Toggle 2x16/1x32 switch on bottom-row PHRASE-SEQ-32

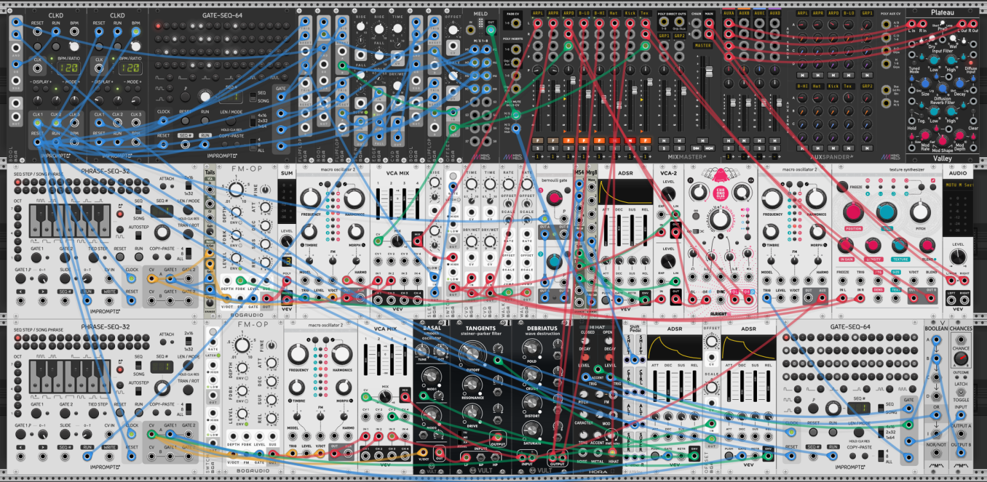(x=188, y=341)
